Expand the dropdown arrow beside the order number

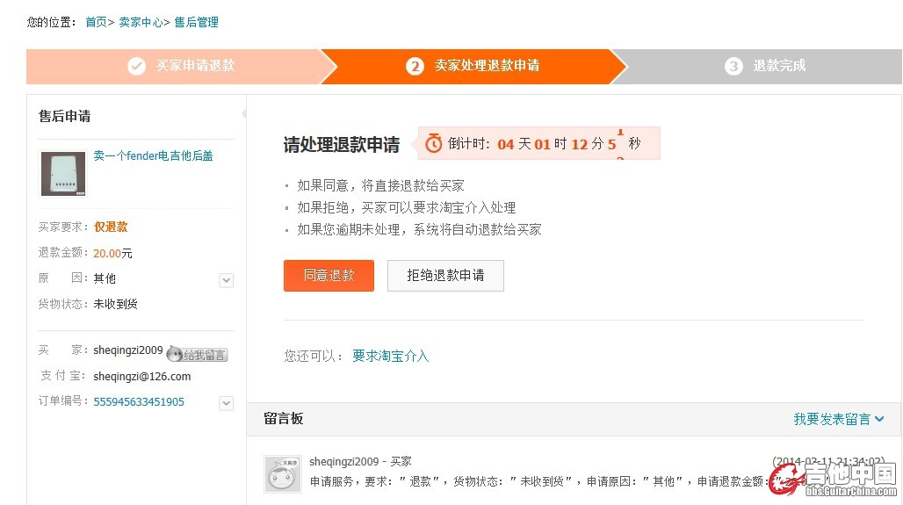click(x=226, y=403)
